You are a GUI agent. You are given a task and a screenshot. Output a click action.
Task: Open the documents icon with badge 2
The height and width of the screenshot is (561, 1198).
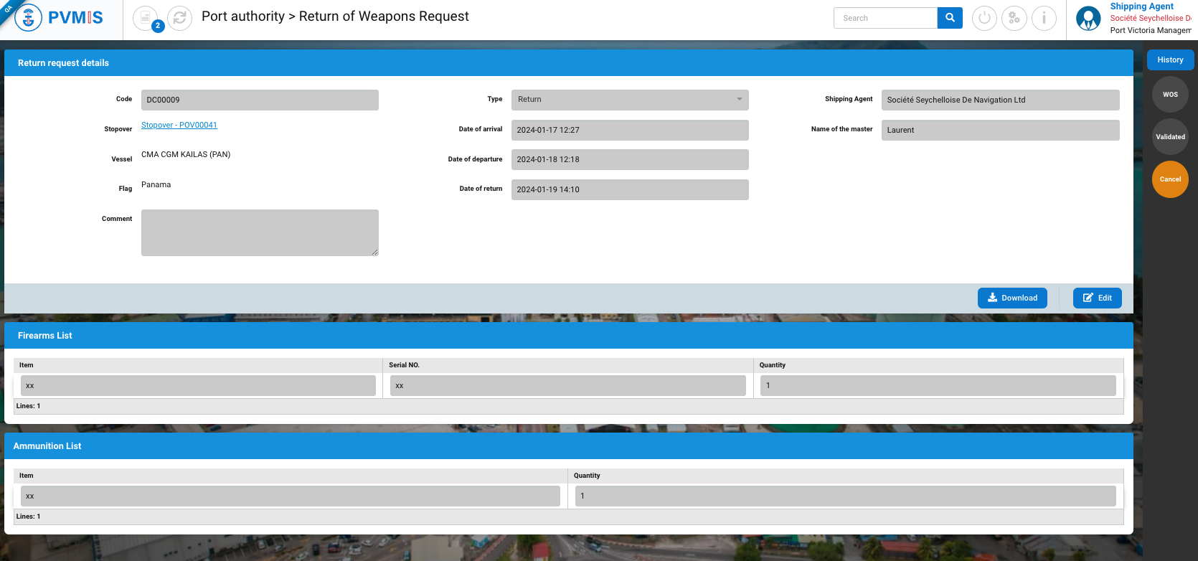[x=146, y=18]
